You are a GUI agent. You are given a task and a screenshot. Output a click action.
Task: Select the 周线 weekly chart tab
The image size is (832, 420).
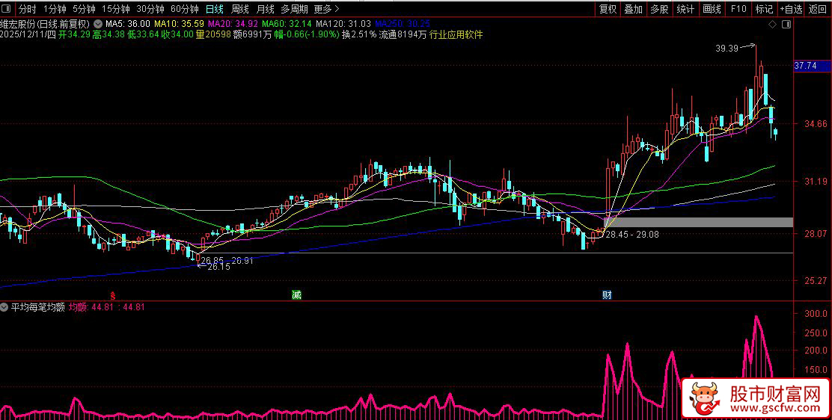point(240,9)
